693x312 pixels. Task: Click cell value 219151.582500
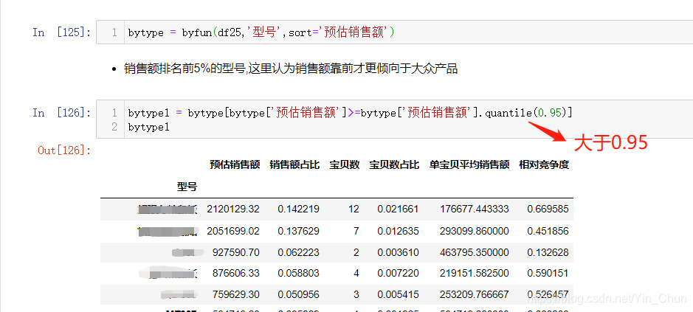(475, 274)
